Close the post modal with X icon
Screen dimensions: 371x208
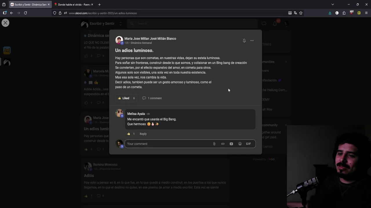pyautogui.click(x=6, y=23)
